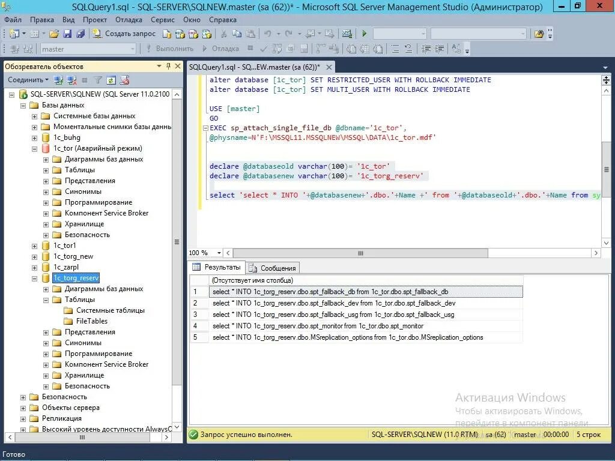Click the Copy icon in toolbar

tap(237, 34)
